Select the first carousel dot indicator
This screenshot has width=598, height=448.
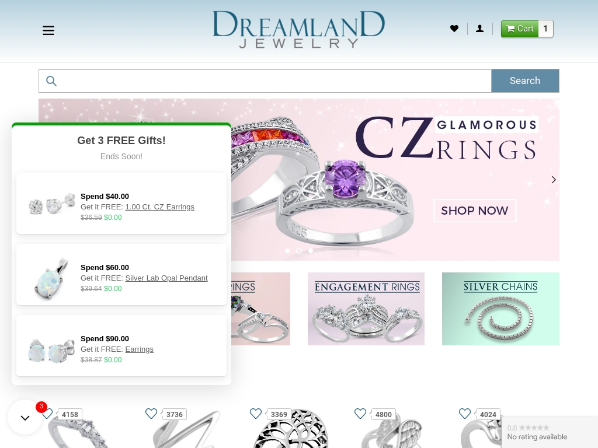(287, 251)
